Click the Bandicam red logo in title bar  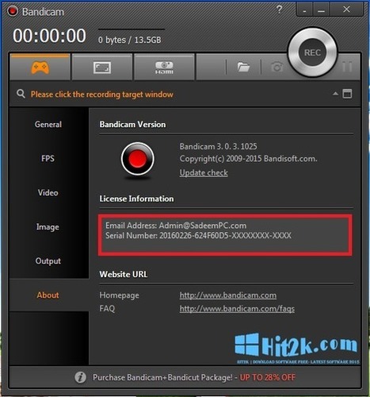pyautogui.click(x=12, y=11)
